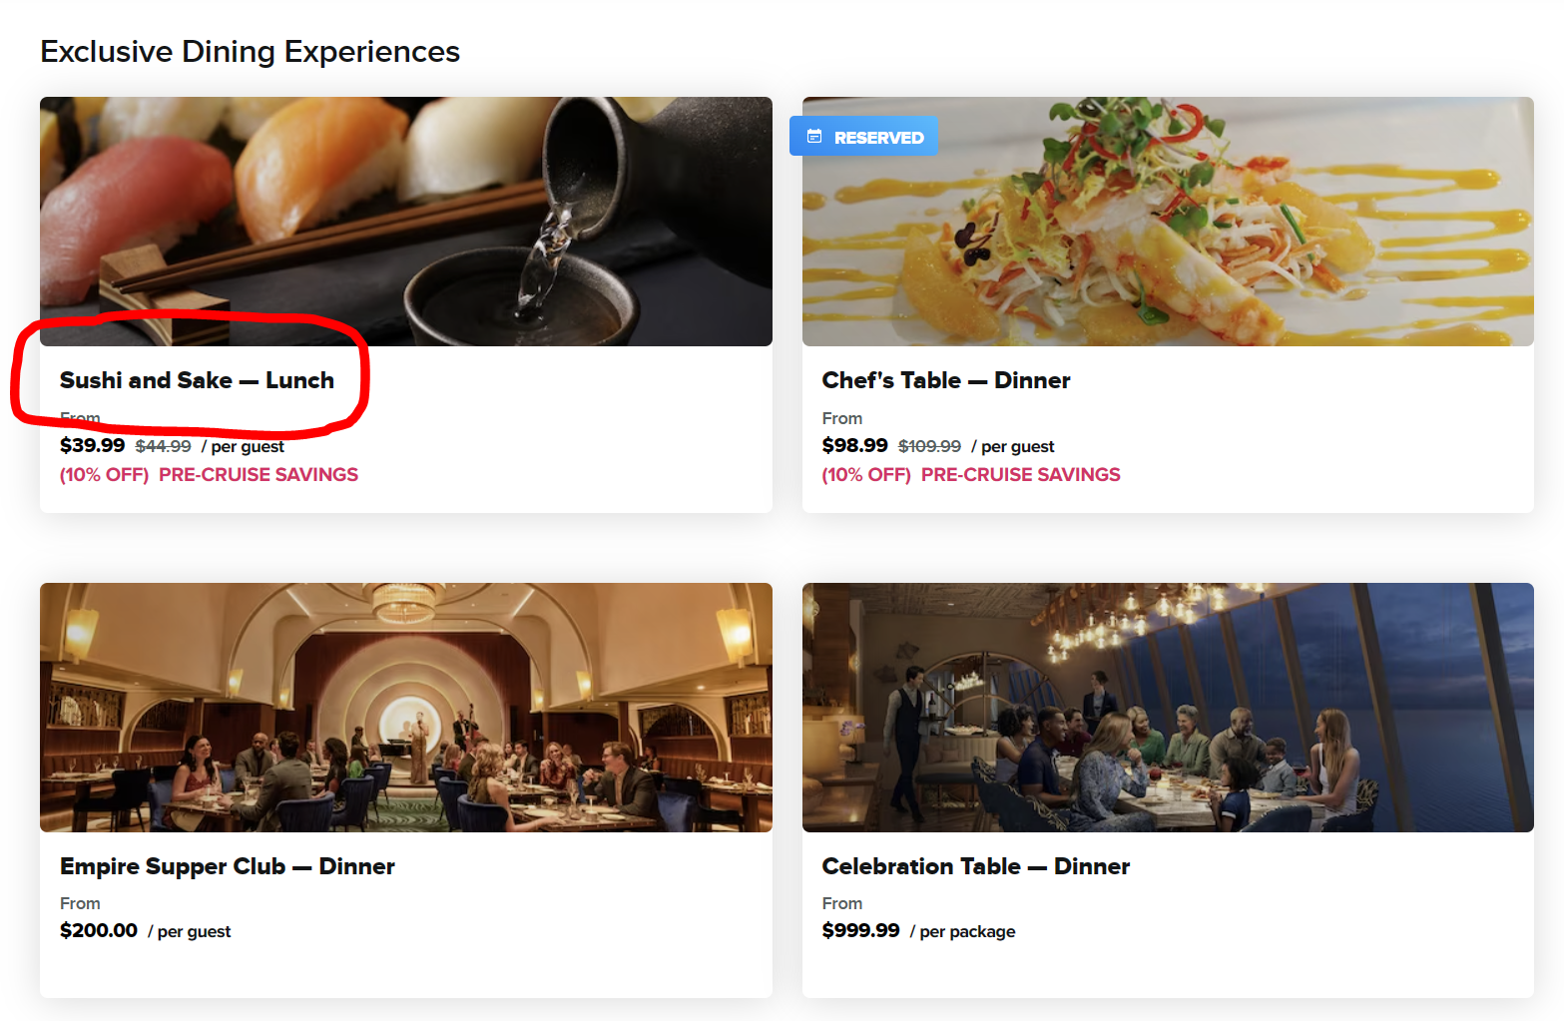Click the sushi and sake pouring photo
This screenshot has width=1564, height=1021.
[x=406, y=222]
